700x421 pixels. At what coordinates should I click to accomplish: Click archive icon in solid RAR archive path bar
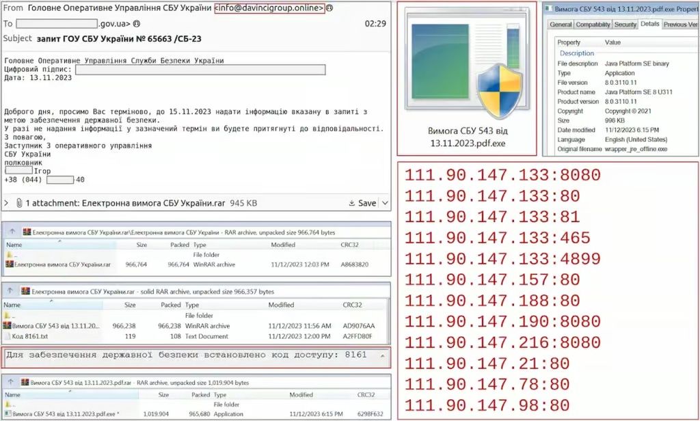point(25,291)
